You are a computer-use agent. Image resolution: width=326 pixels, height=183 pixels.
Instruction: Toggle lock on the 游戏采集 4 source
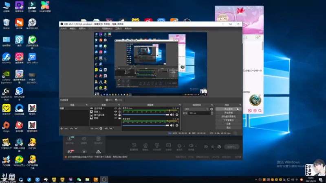coord(119,108)
